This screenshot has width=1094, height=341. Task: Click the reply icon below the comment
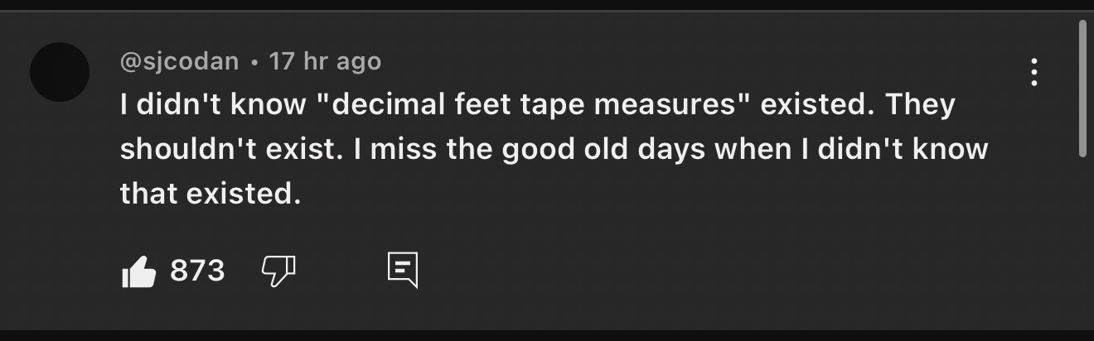403,270
